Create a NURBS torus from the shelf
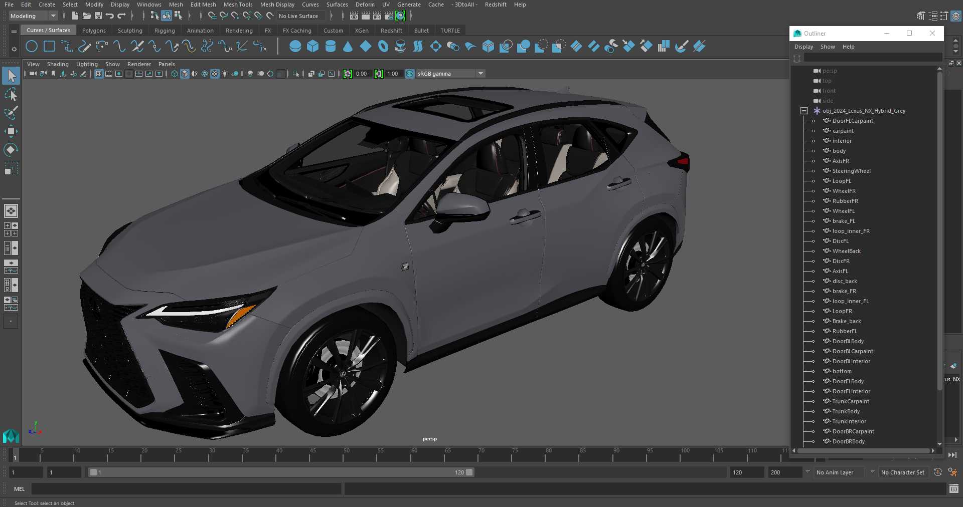This screenshot has width=963, height=507. (383, 47)
